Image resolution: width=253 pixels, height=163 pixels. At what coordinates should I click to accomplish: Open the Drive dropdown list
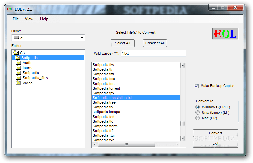tap(82, 38)
